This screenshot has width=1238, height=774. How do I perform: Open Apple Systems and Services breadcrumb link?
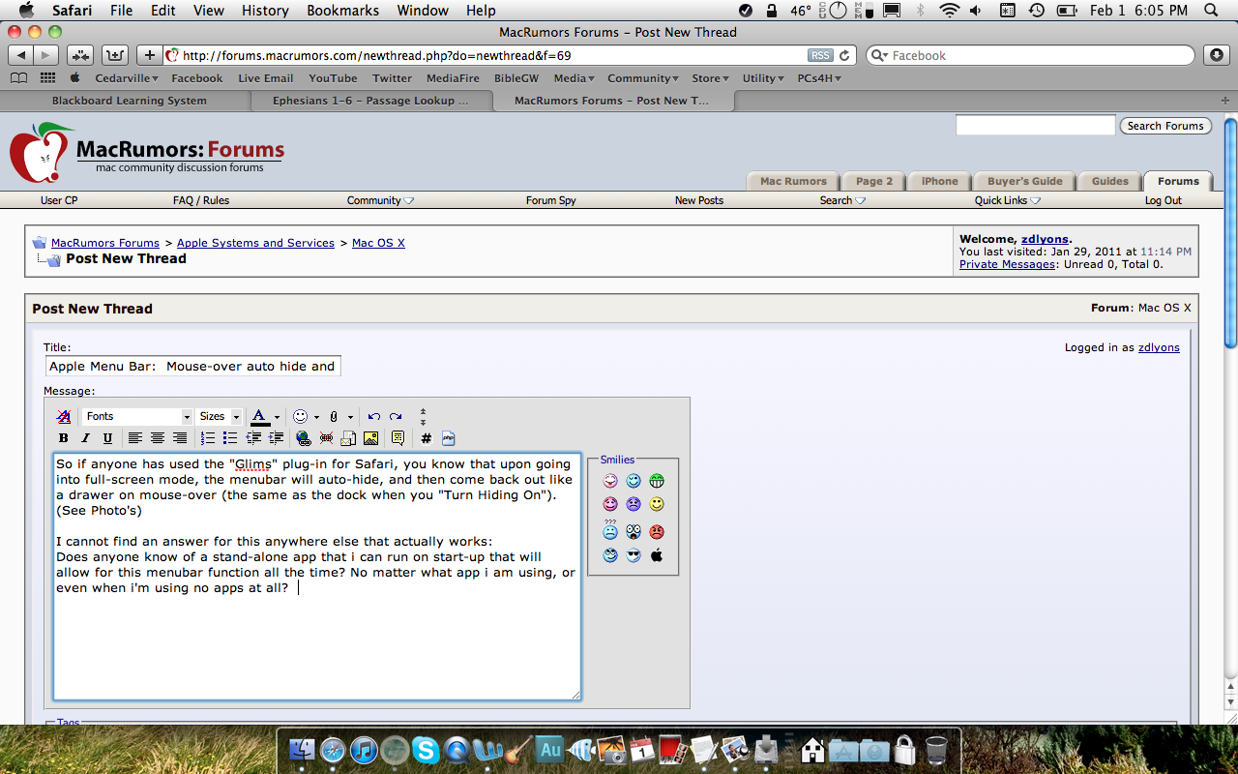[255, 243]
